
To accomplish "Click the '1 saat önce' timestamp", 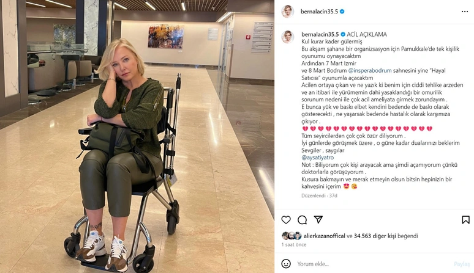I will coord(294,245).
